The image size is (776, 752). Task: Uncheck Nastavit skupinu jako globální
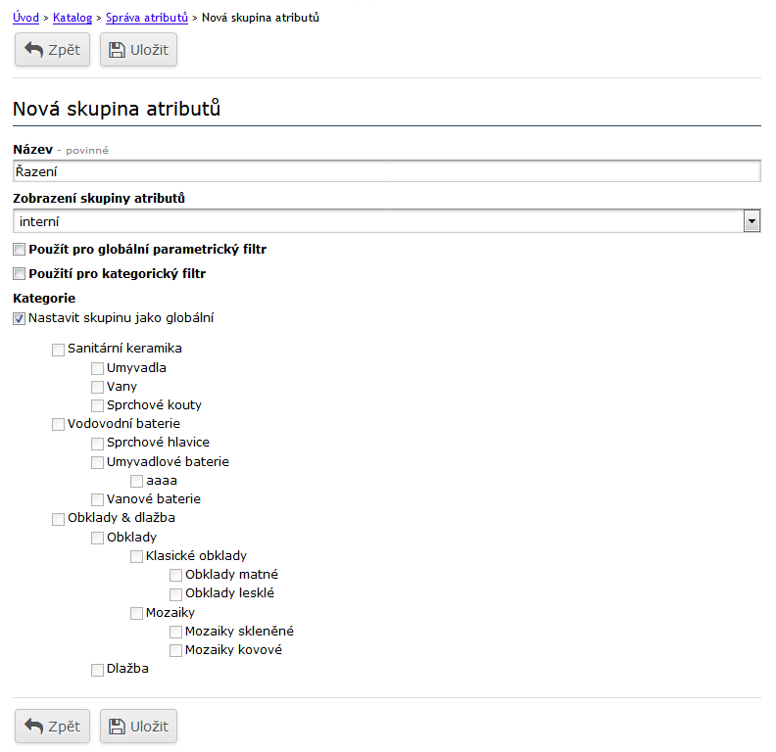click(x=20, y=318)
